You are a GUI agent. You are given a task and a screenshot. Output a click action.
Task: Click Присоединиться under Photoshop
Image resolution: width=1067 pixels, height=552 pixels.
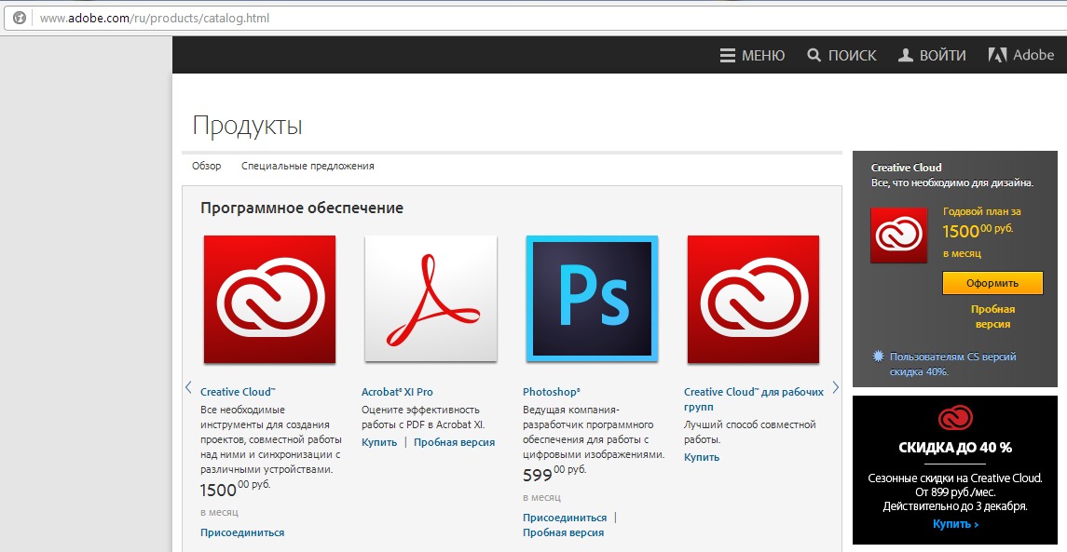click(x=564, y=518)
